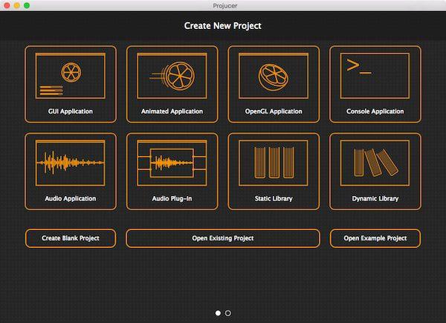Choose the Audio Application waveform icon

pos(71,163)
